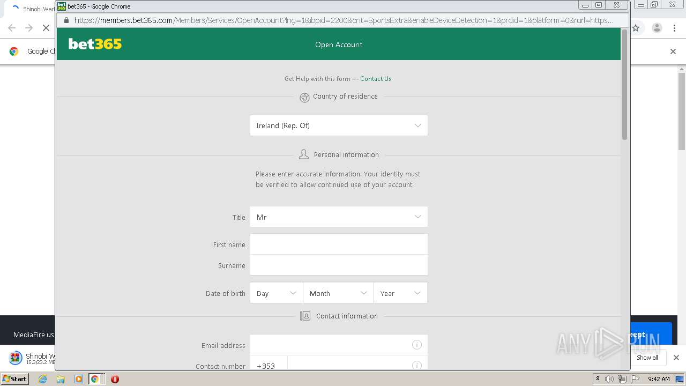Open Windows Explorer from the taskbar
Viewport: 686px width, 386px height.
(x=61, y=379)
